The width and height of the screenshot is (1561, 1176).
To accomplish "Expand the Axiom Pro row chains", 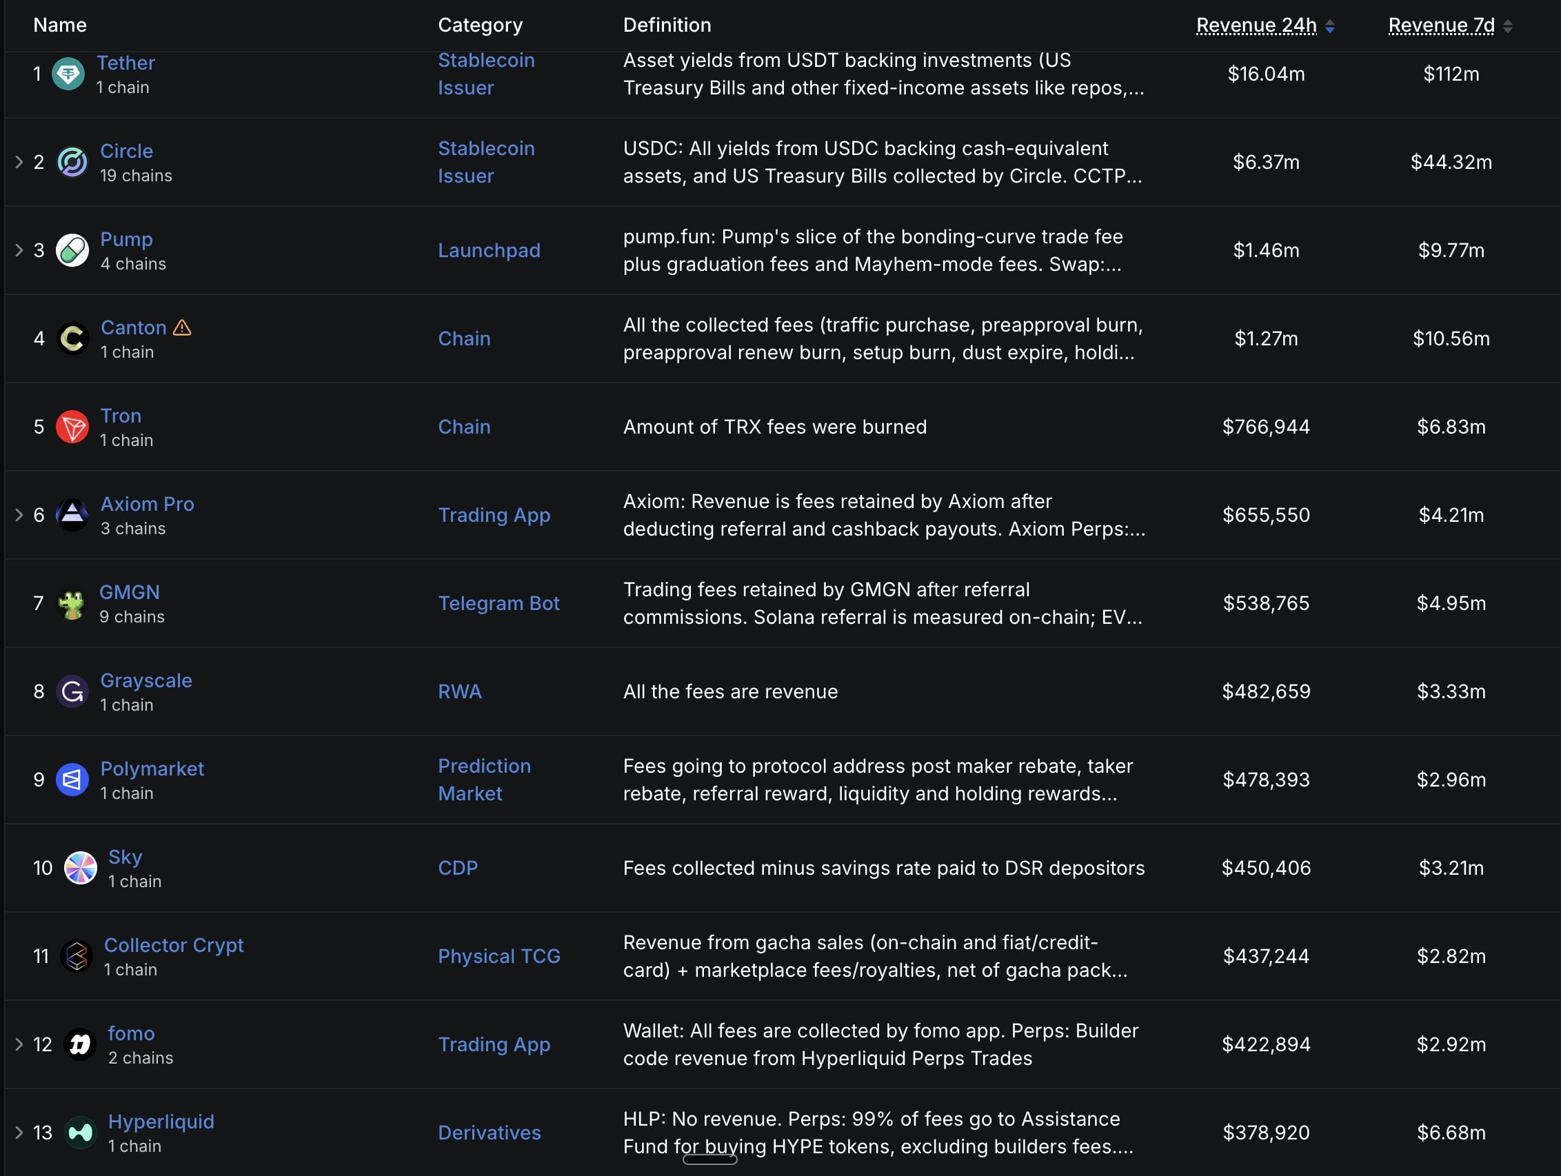I will (19, 514).
